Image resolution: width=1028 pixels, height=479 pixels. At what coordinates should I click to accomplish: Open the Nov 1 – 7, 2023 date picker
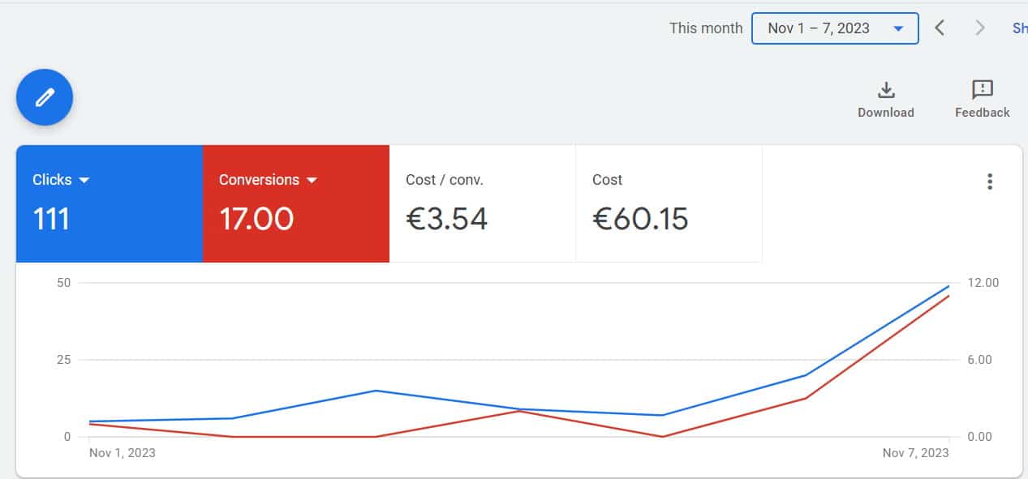[835, 28]
